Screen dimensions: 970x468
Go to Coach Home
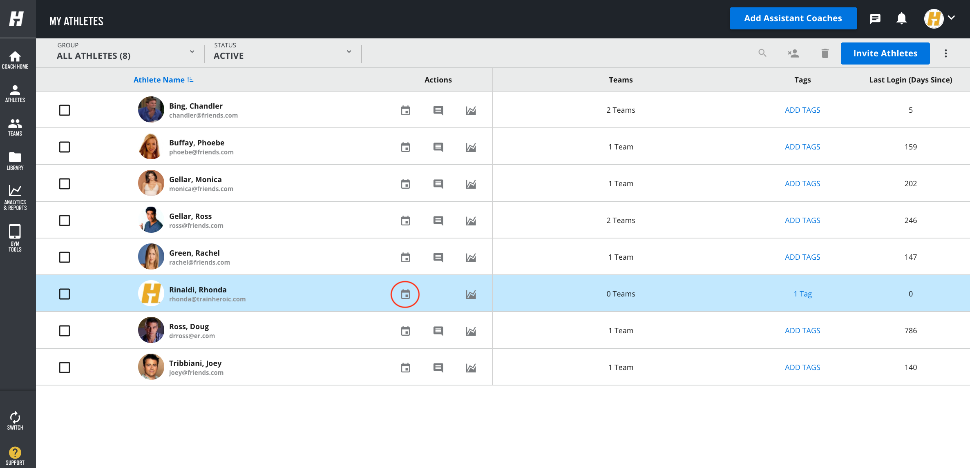point(15,60)
